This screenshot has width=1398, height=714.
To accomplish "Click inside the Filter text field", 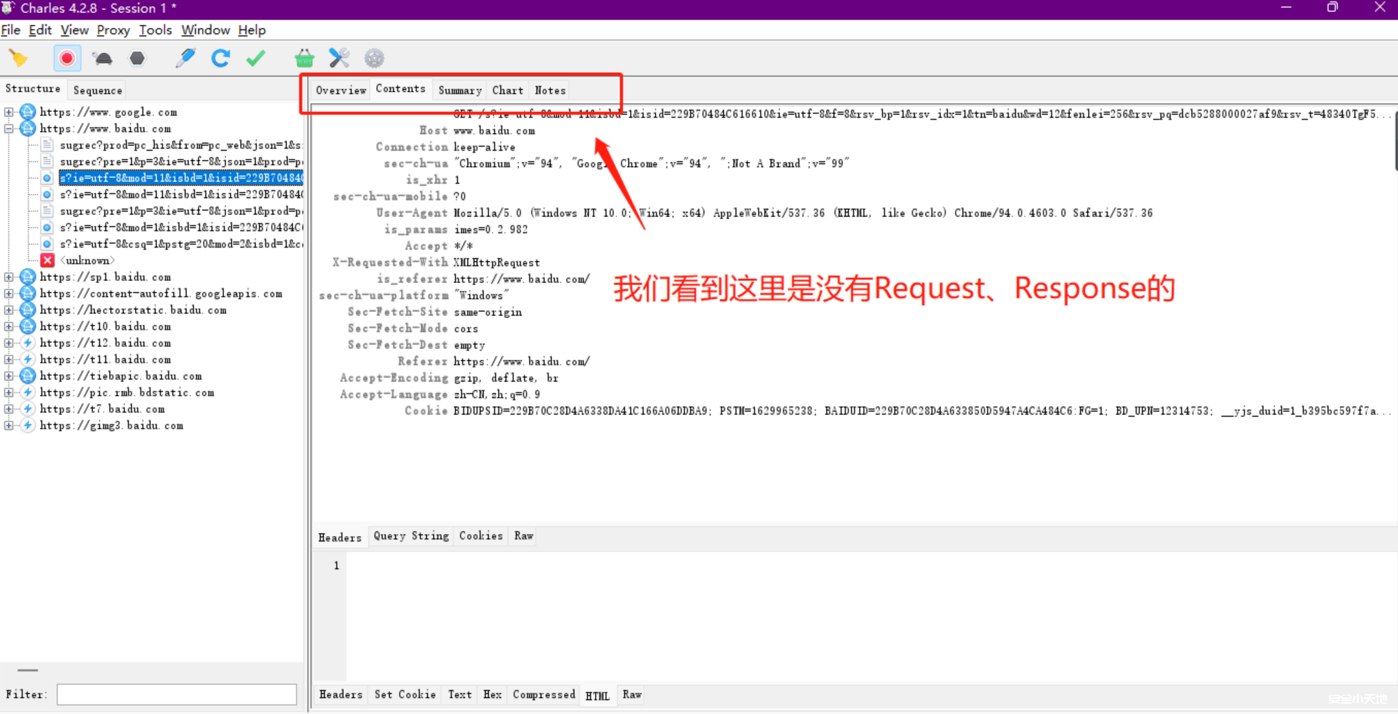I will point(177,695).
